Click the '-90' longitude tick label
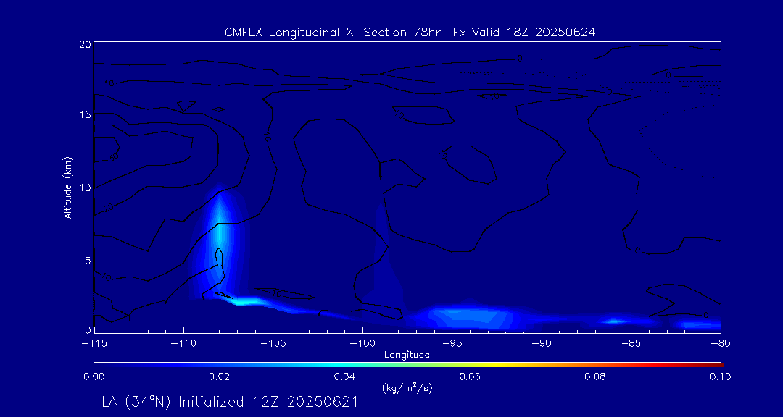The width and height of the screenshot is (783, 417). [542, 344]
